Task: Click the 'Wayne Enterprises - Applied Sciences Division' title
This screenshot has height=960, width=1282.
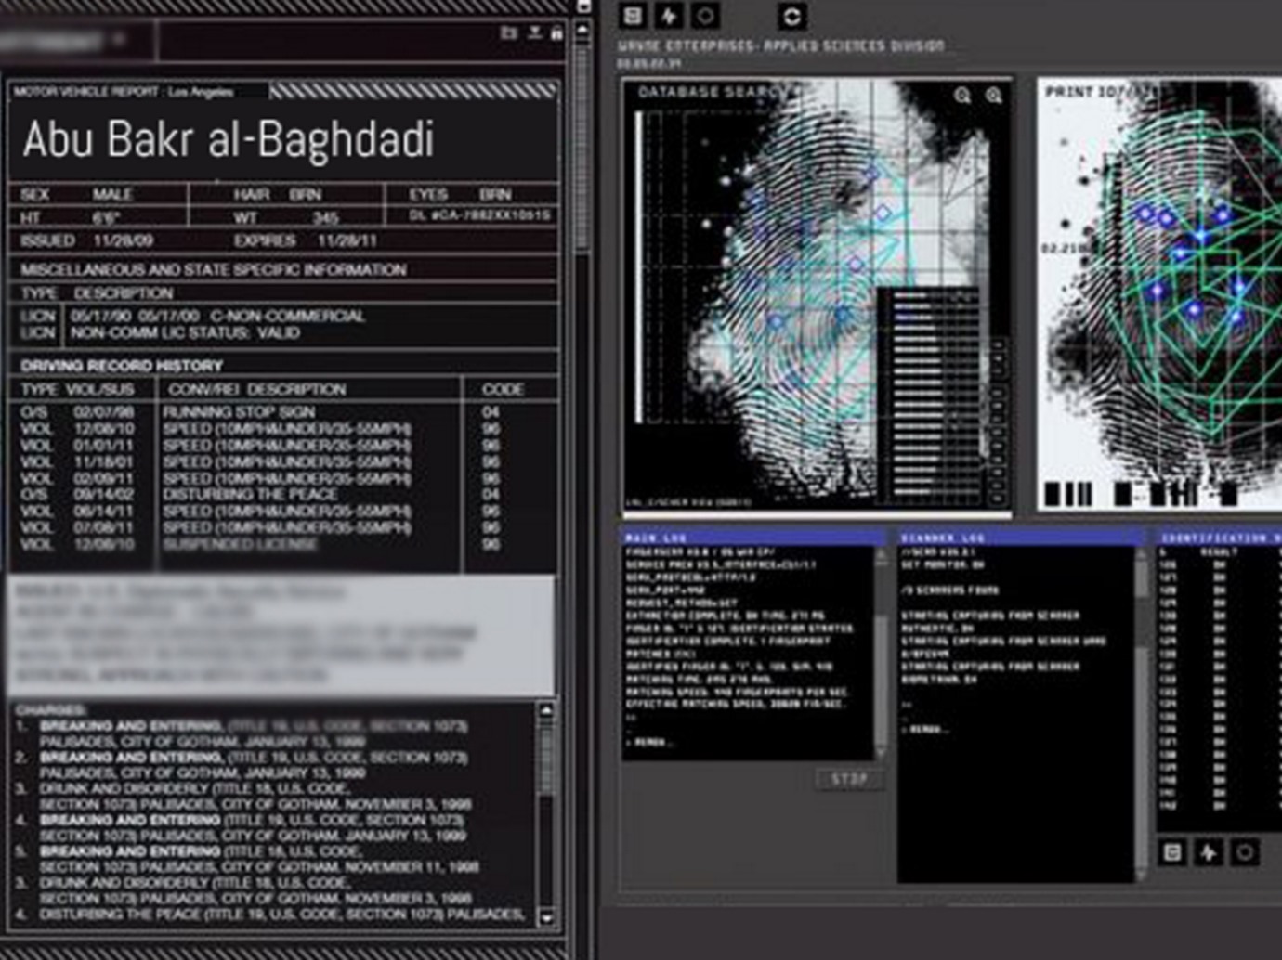Action: (780, 45)
